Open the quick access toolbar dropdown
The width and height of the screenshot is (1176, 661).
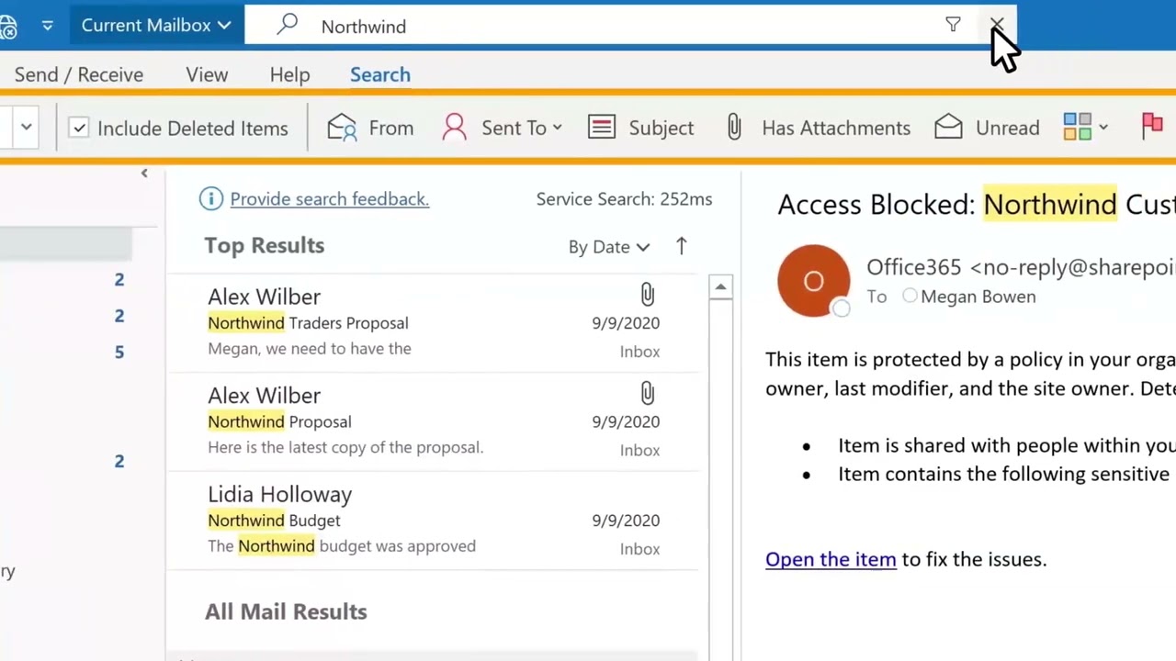point(48,26)
